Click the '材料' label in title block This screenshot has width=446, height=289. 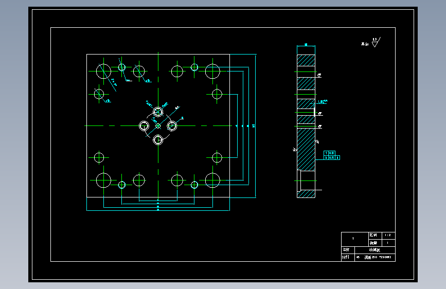pyautogui.click(x=346, y=257)
